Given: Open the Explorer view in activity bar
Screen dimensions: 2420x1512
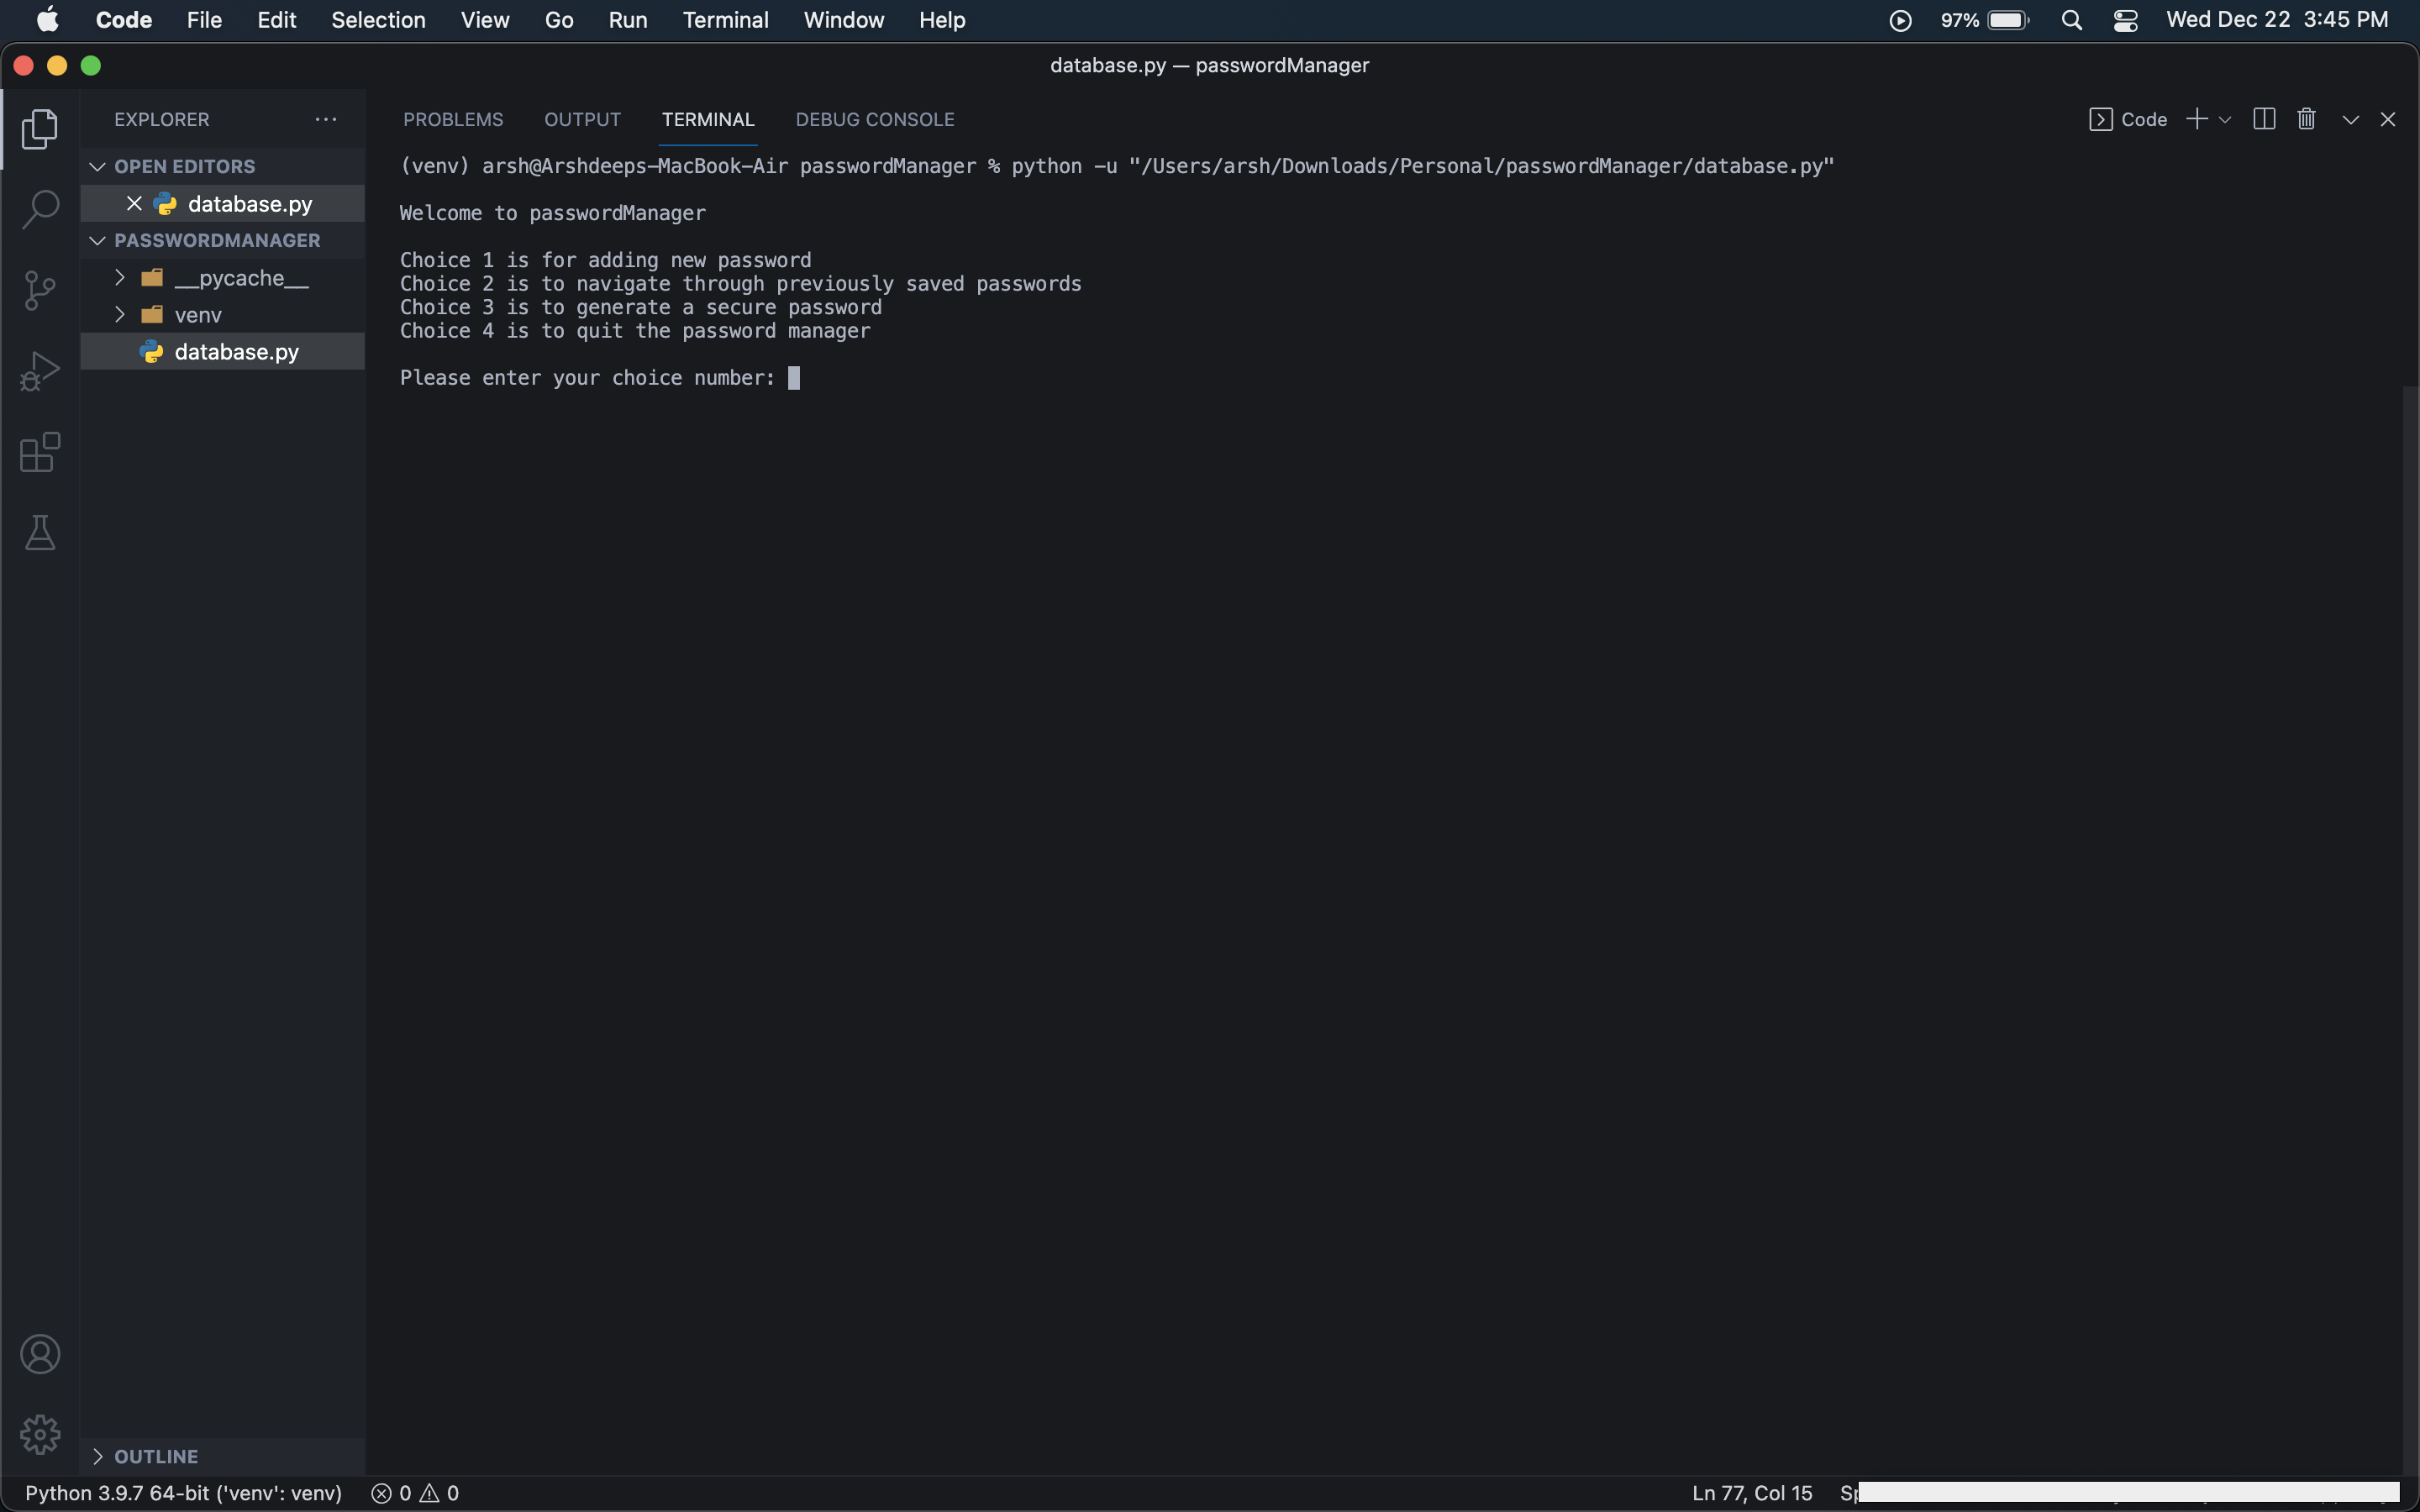Looking at the screenshot, I should 40,129.
